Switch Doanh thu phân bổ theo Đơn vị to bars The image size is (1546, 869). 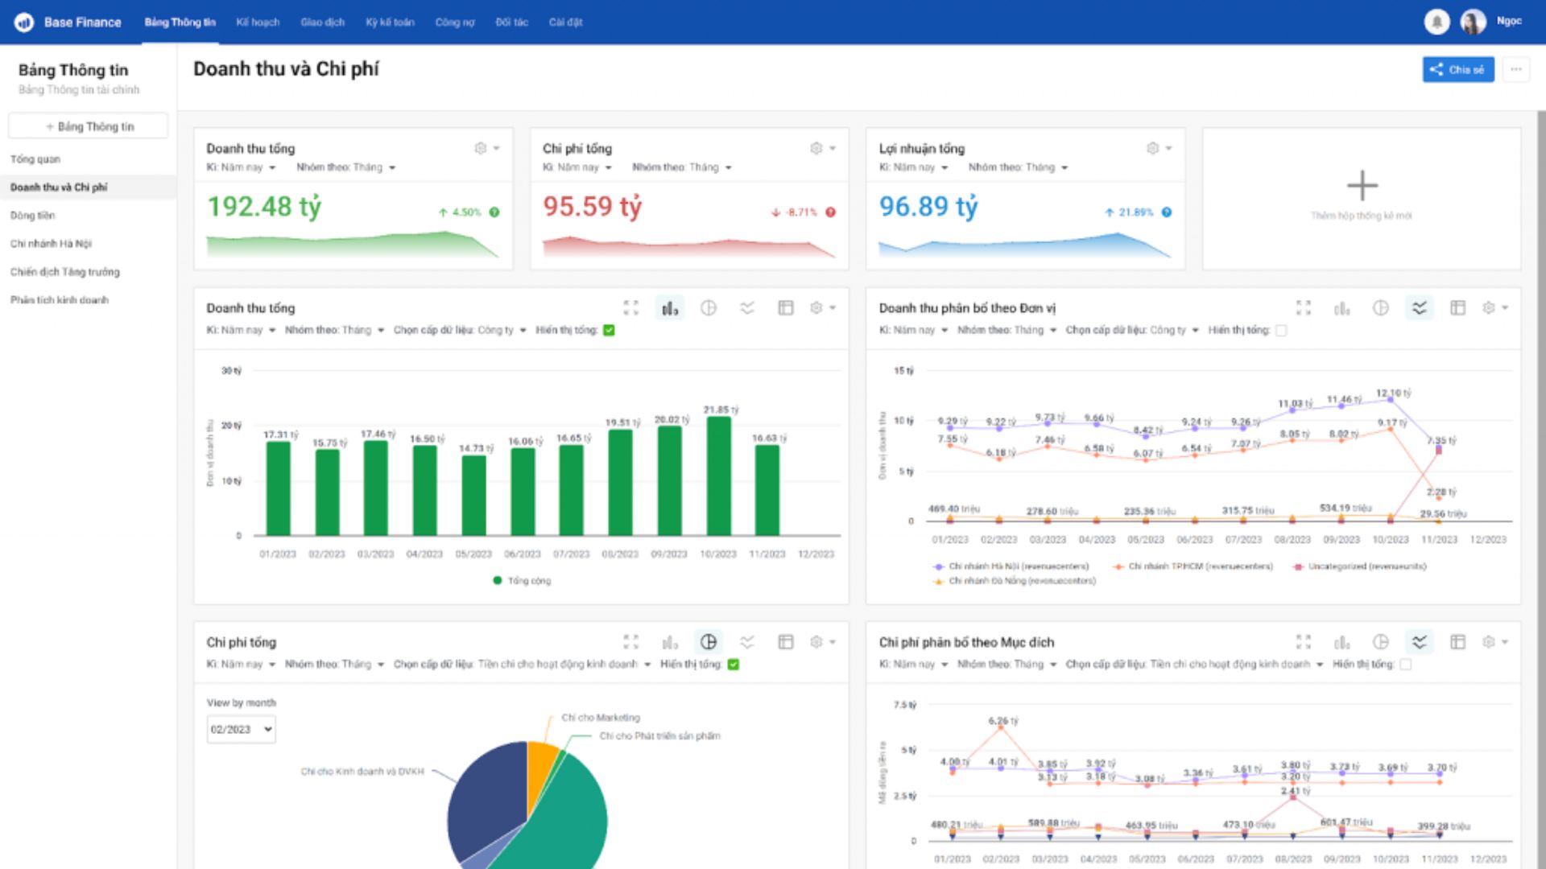click(x=1342, y=308)
